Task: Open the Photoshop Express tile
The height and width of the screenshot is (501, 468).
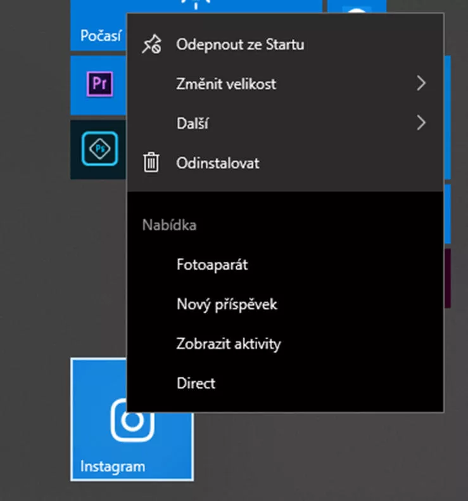Action: [x=99, y=149]
